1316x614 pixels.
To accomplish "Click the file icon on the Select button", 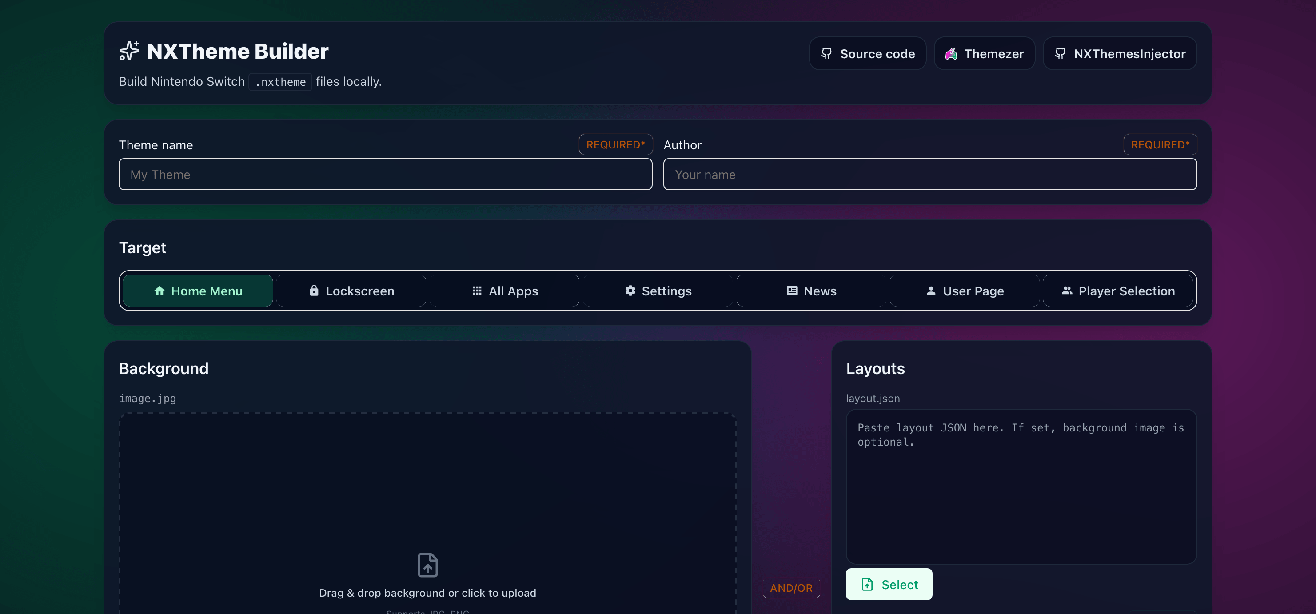I will tap(867, 584).
